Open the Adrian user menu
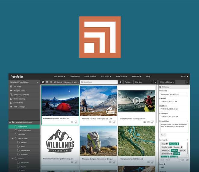The image size is (199, 172). pyautogui.click(x=185, y=76)
